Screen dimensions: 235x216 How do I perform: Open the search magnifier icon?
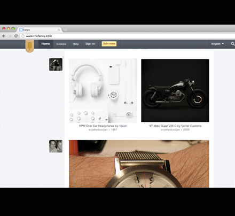point(232,44)
